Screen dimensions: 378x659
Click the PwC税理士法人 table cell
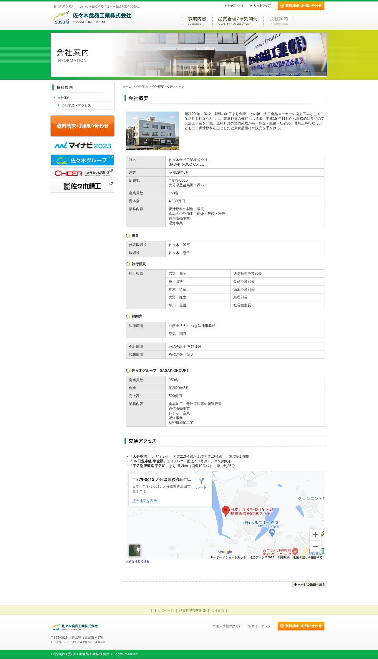pos(245,355)
